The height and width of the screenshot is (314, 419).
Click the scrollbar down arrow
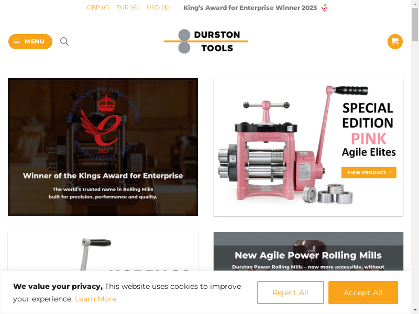(x=415, y=310)
